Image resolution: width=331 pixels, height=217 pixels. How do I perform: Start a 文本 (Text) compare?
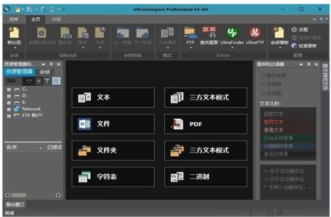113,97
